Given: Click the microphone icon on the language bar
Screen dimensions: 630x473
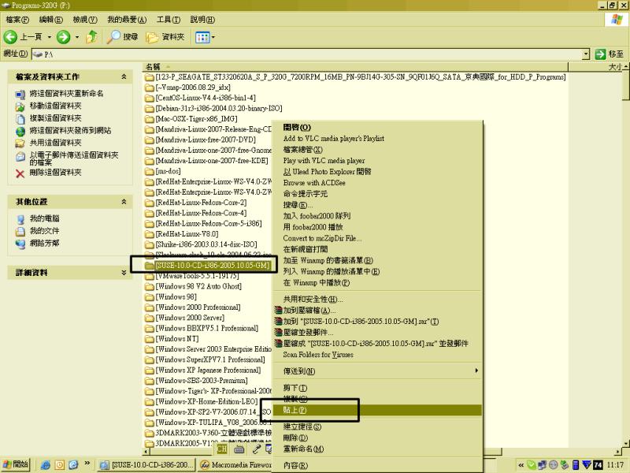Looking at the screenshot, I should (x=257, y=449).
